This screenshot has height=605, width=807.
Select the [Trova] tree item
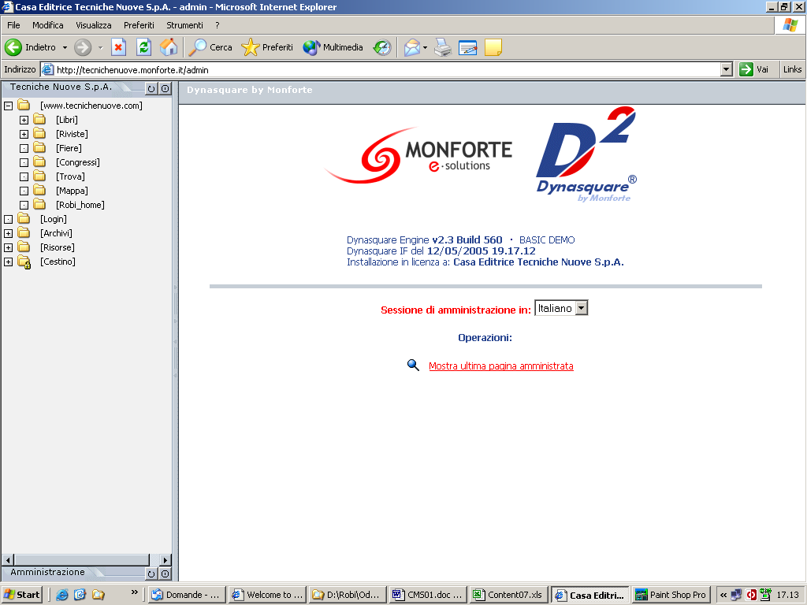(x=70, y=176)
